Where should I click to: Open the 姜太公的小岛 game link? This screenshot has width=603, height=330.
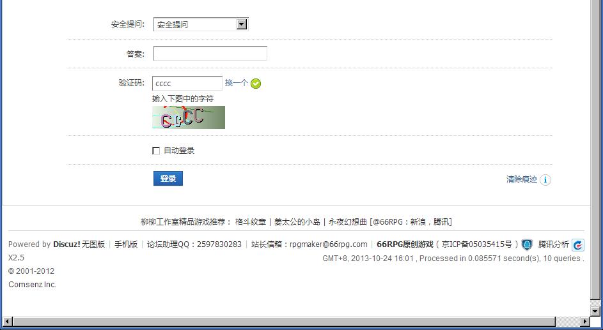(x=297, y=221)
